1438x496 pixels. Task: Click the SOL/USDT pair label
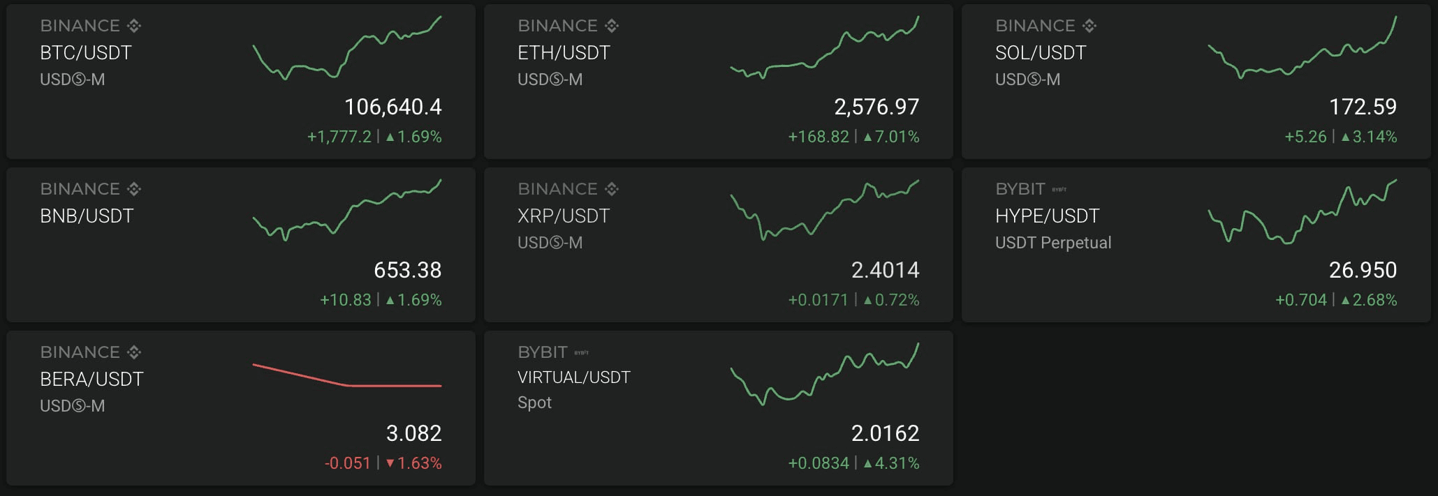1039,52
